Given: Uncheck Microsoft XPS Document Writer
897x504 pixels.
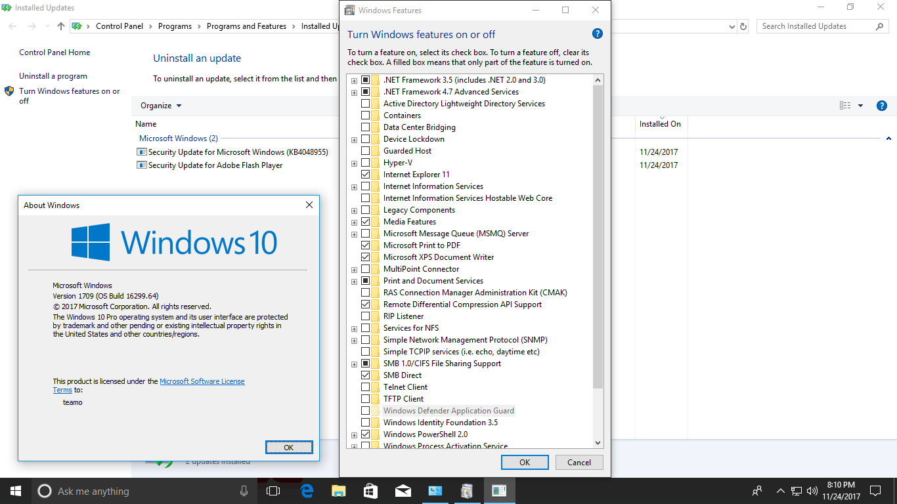Looking at the screenshot, I should [x=365, y=257].
